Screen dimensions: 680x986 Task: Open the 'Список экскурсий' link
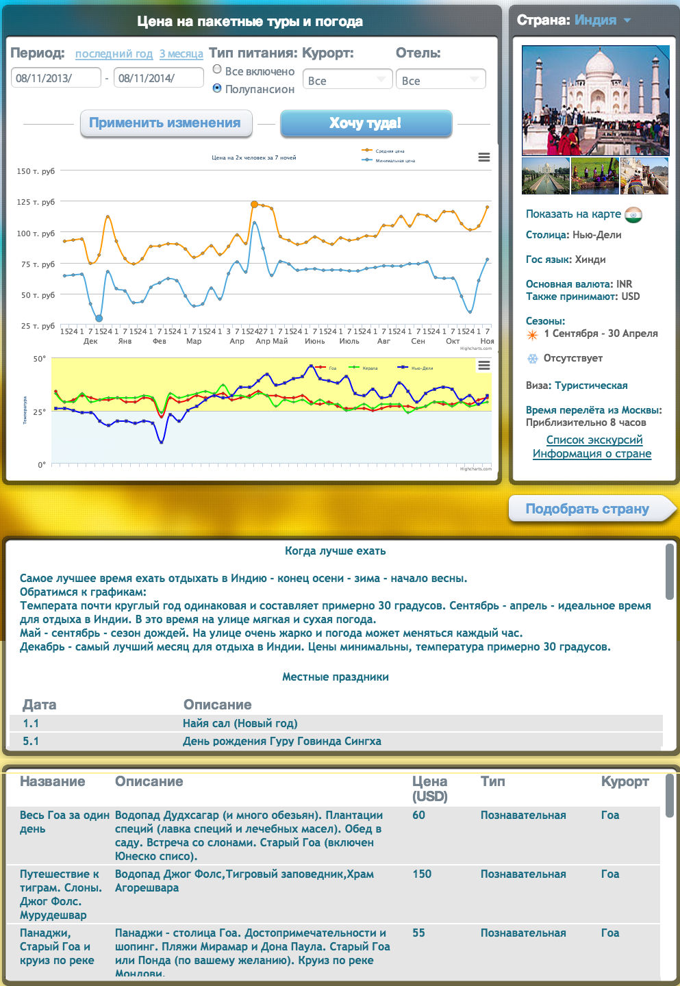point(594,440)
